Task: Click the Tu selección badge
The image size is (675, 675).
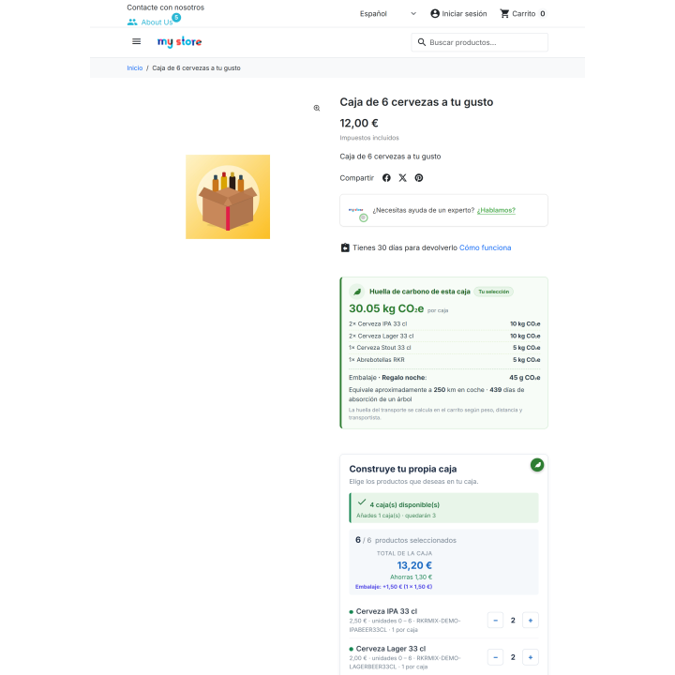Action: 493,292
